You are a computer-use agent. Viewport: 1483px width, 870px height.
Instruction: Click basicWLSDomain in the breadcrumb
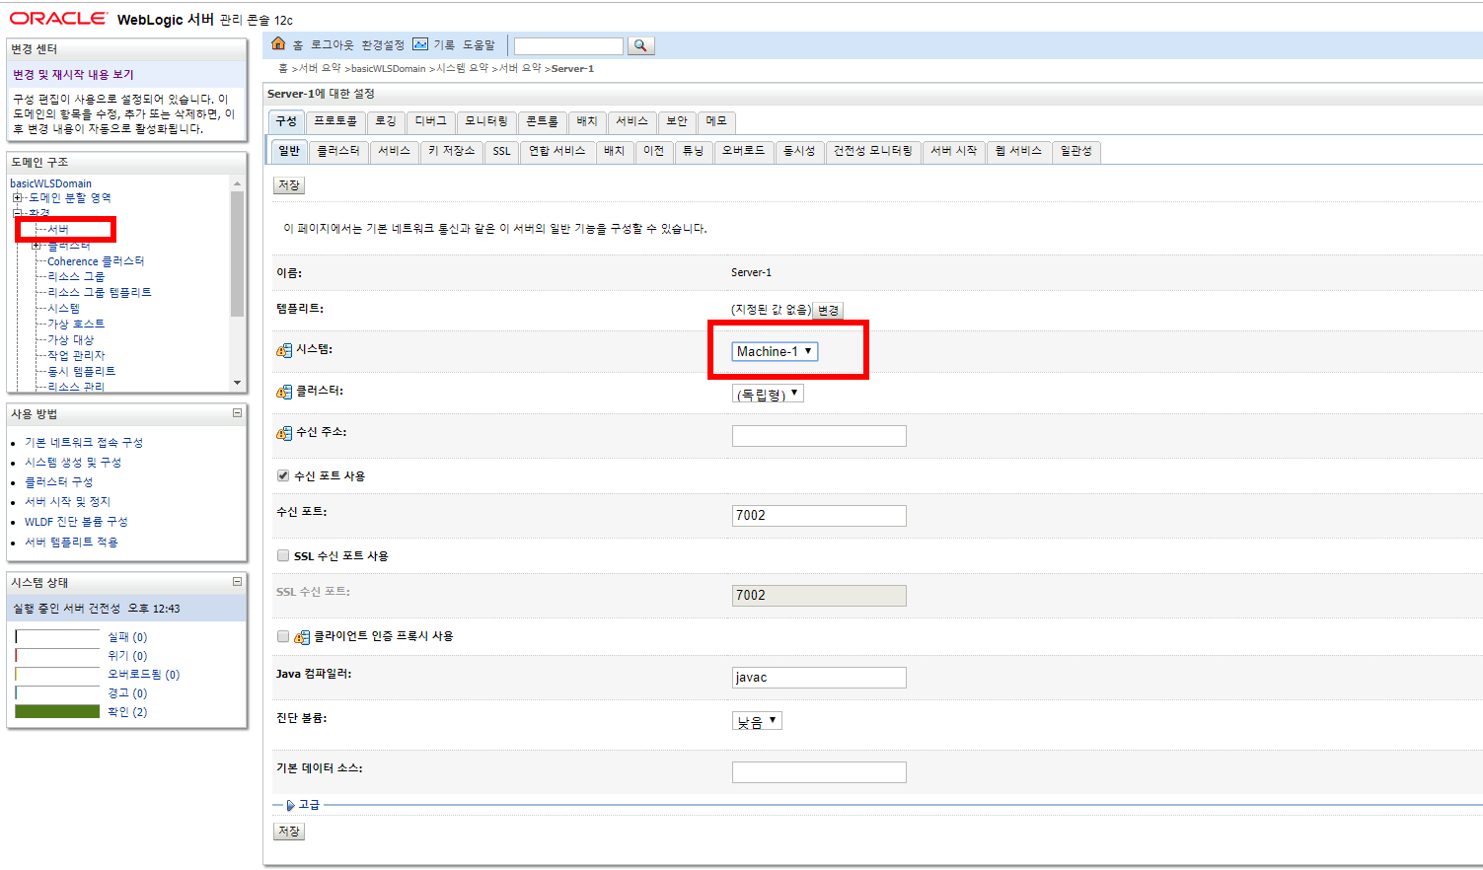[389, 69]
